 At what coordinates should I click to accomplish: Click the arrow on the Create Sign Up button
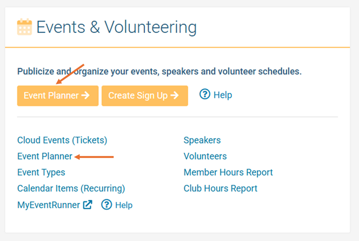pyautogui.click(x=174, y=96)
